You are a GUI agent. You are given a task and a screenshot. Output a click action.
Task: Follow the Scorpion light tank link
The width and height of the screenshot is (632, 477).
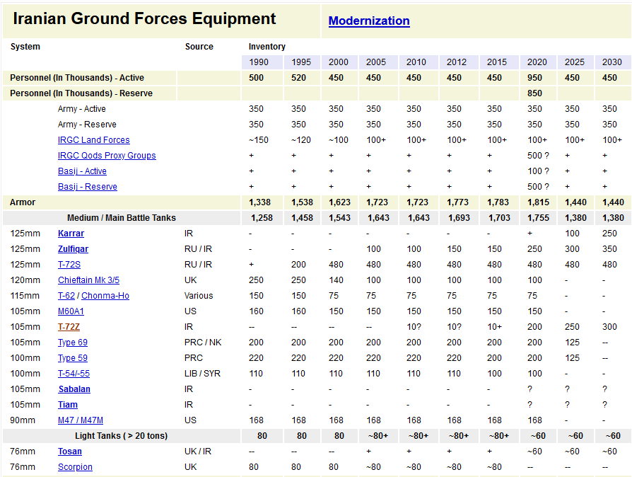[75, 467]
